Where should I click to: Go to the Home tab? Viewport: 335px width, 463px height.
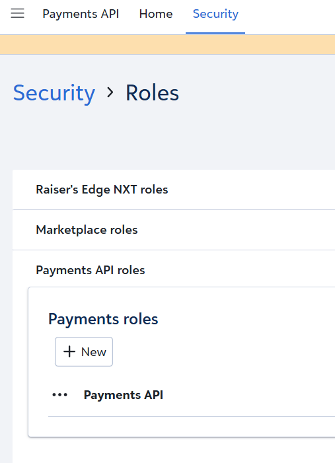pyautogui.click(x=156, y=14)
